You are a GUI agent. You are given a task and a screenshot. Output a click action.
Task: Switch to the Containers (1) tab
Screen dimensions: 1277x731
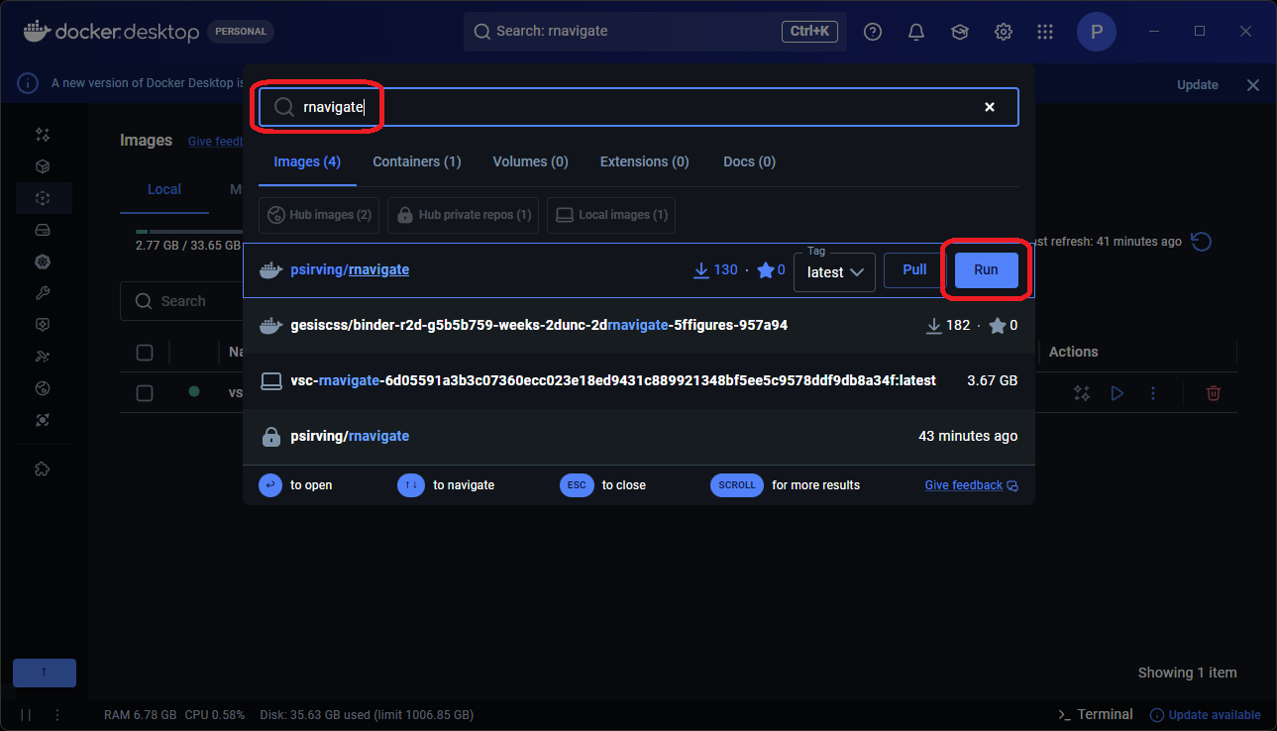pyautogui.click(x=417, y=161)
